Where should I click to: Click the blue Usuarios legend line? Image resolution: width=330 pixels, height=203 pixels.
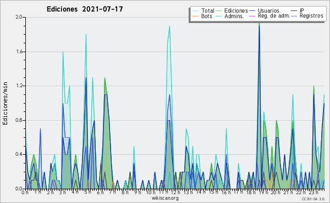coord(252,11)
